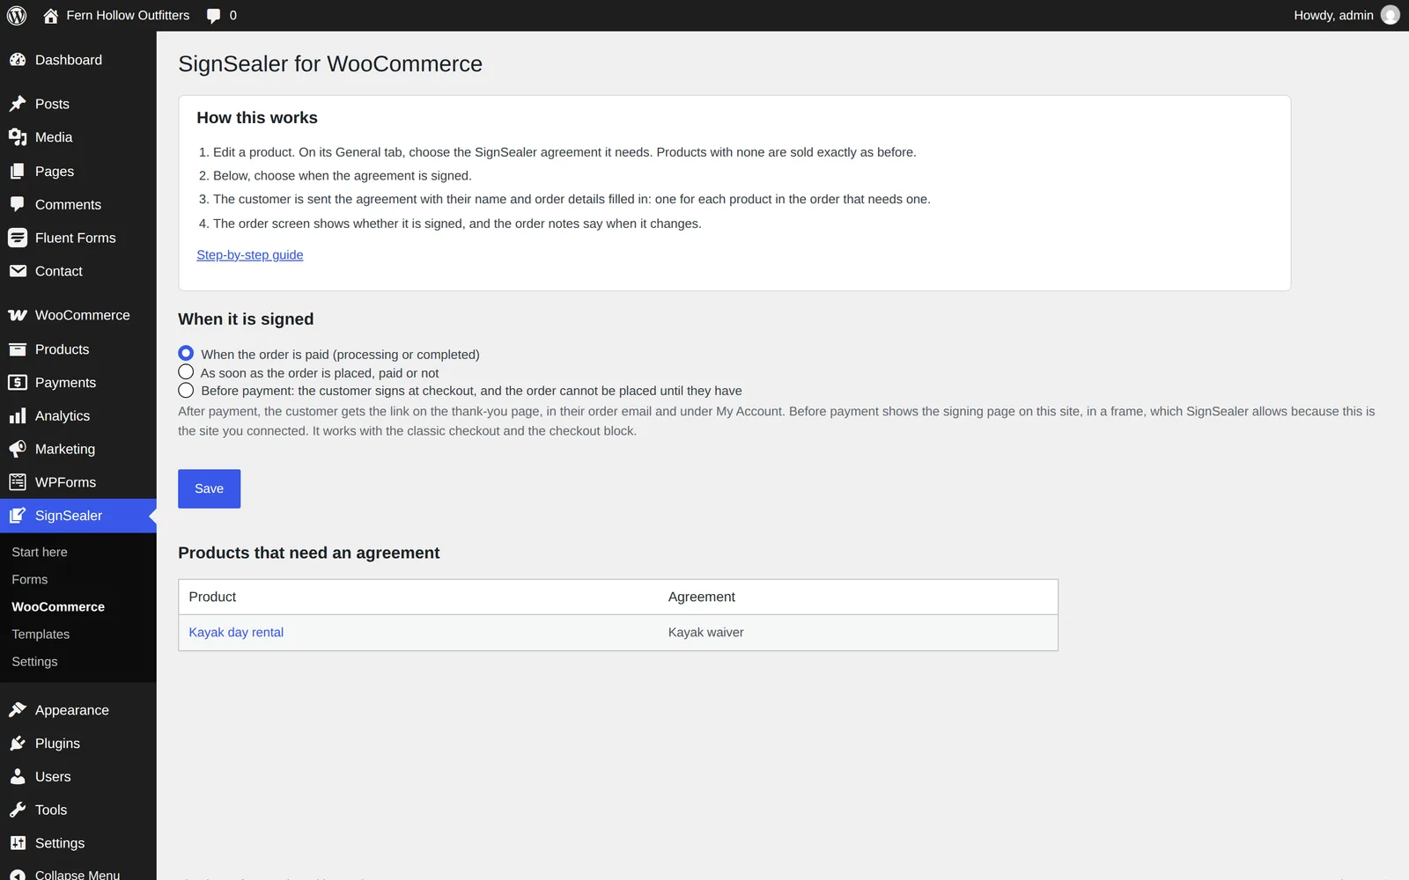This screenshot has width=1409, height=880.
Task: Click the Collapse Menu arrow icon
Action: click(18, 876)
